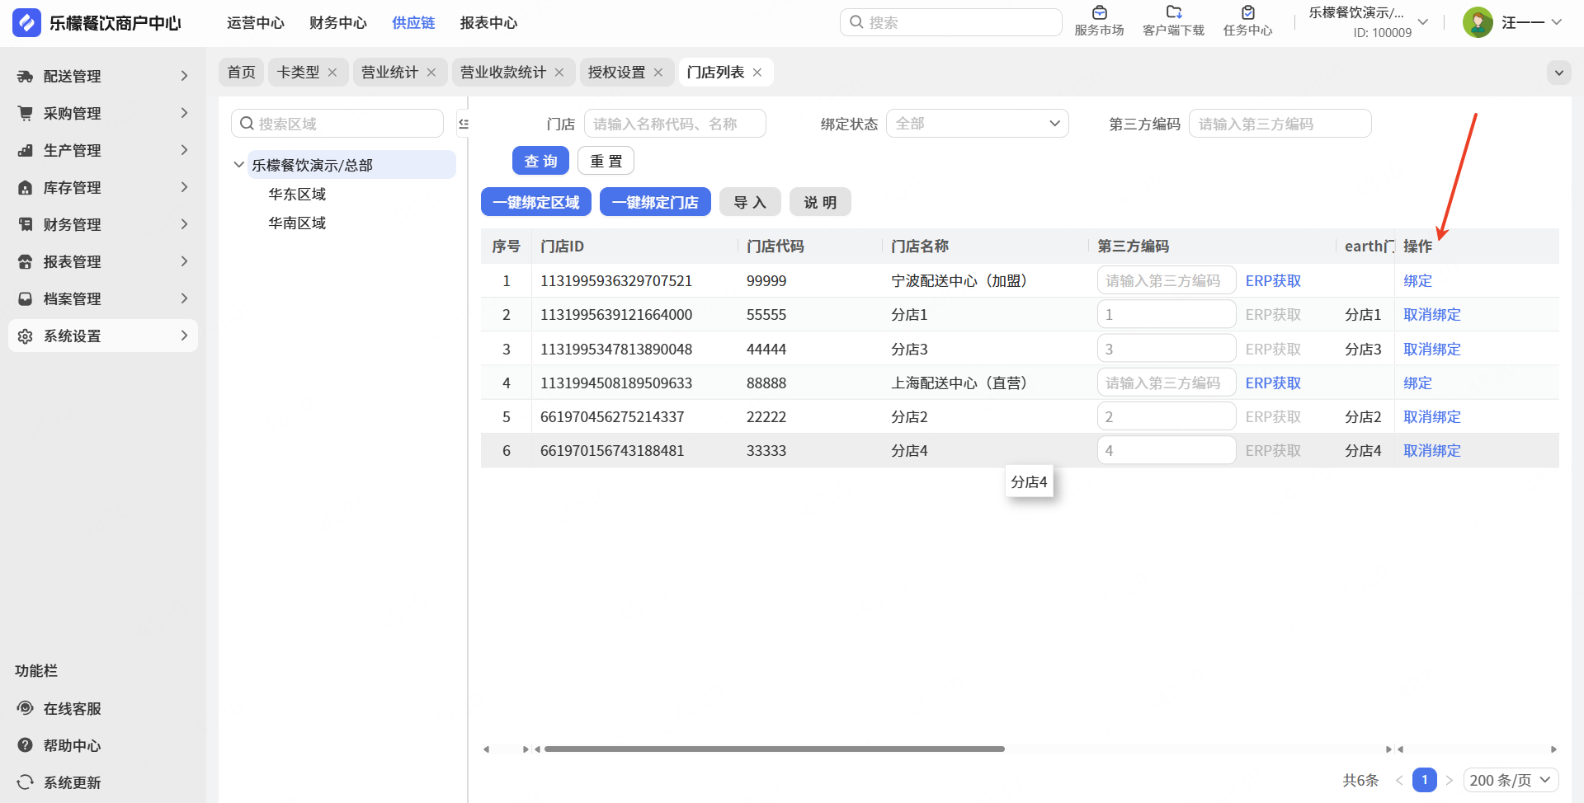Open the 运营中心 top menu
The height and width of the screenshot is (803, 1584).
click(x=256, y=23)
